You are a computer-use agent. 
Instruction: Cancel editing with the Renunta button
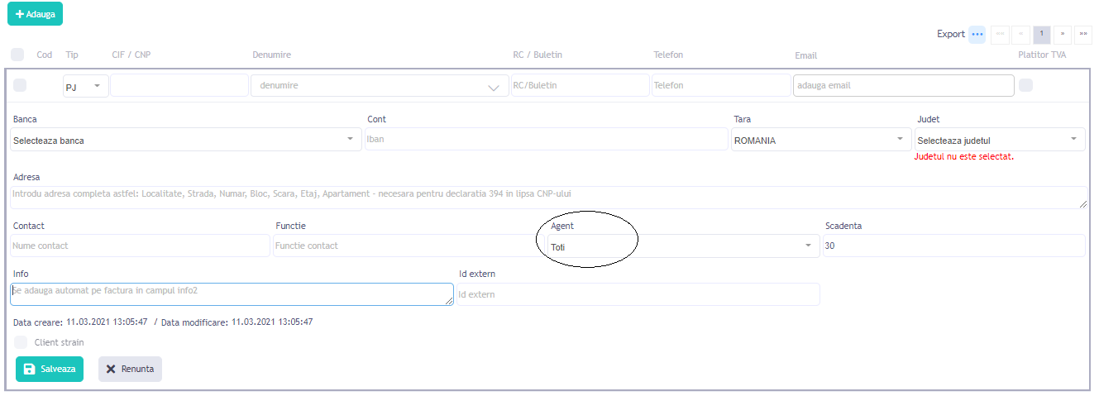click(130, 369)
